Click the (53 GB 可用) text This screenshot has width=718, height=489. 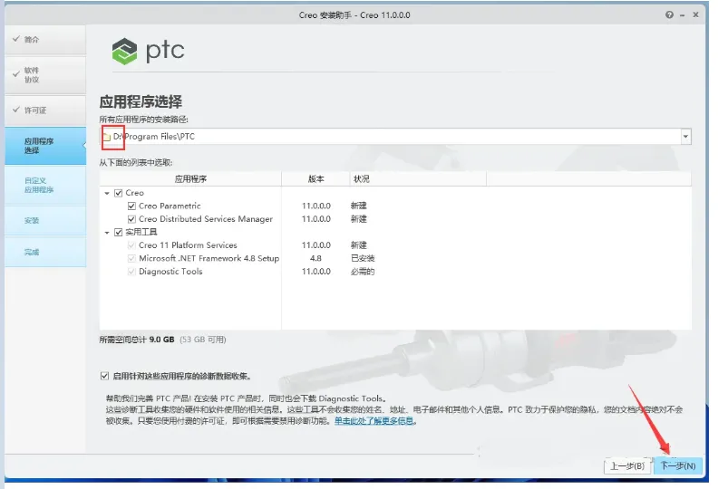click(x=203, y=340)
